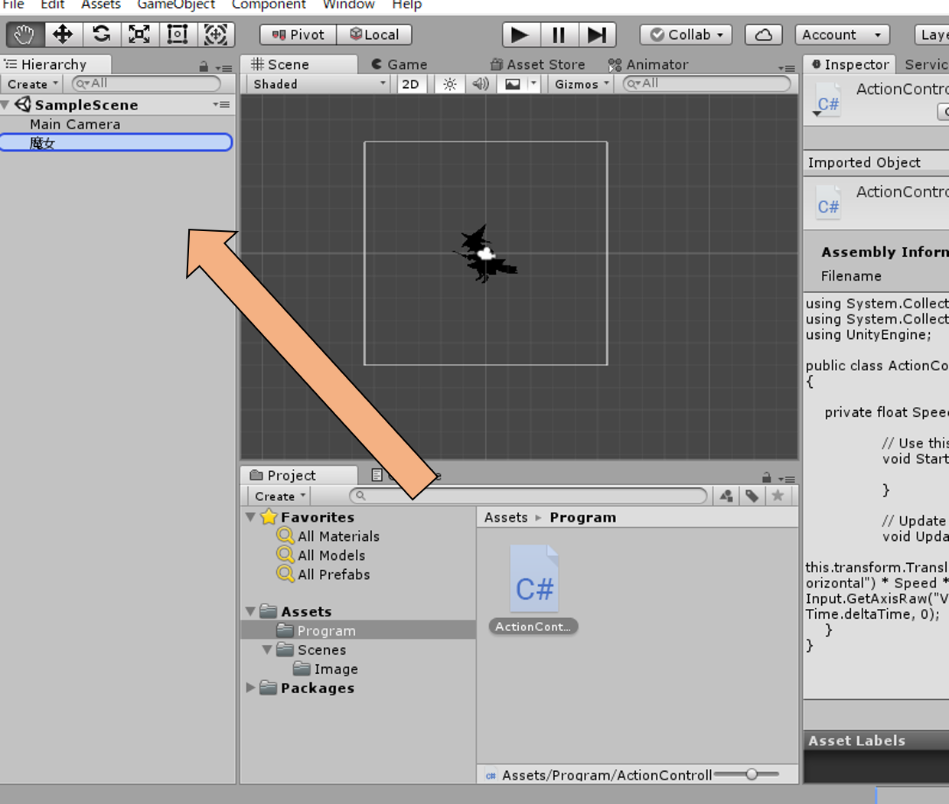Toggle scene lighting on or off
Screen dimensions: 949x804
click(x=450, y=84)
